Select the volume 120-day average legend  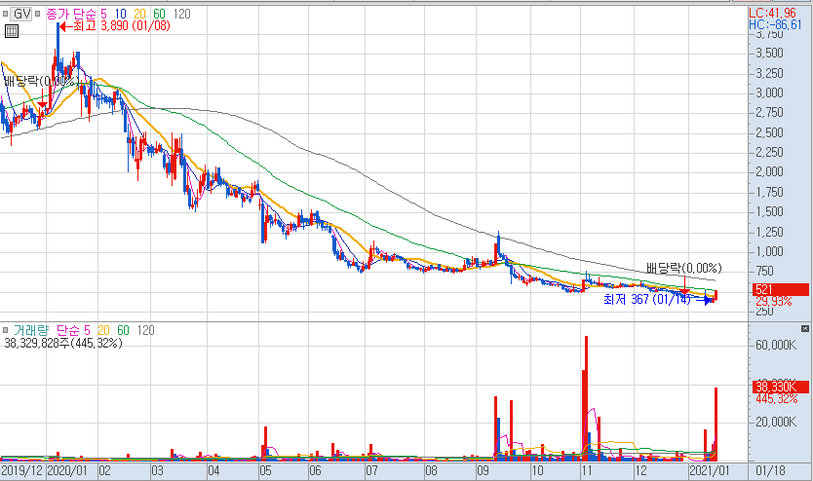(x=145, y=330)
